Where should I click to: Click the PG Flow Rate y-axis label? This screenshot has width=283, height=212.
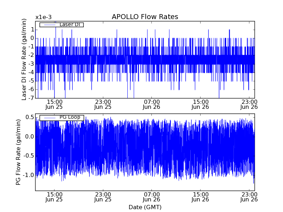coord(18,152)
